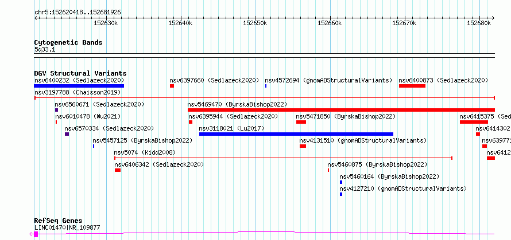
Task: Open nsv6570334 (Sedlazeck2020) variant
Action: [x=109, y=128]
